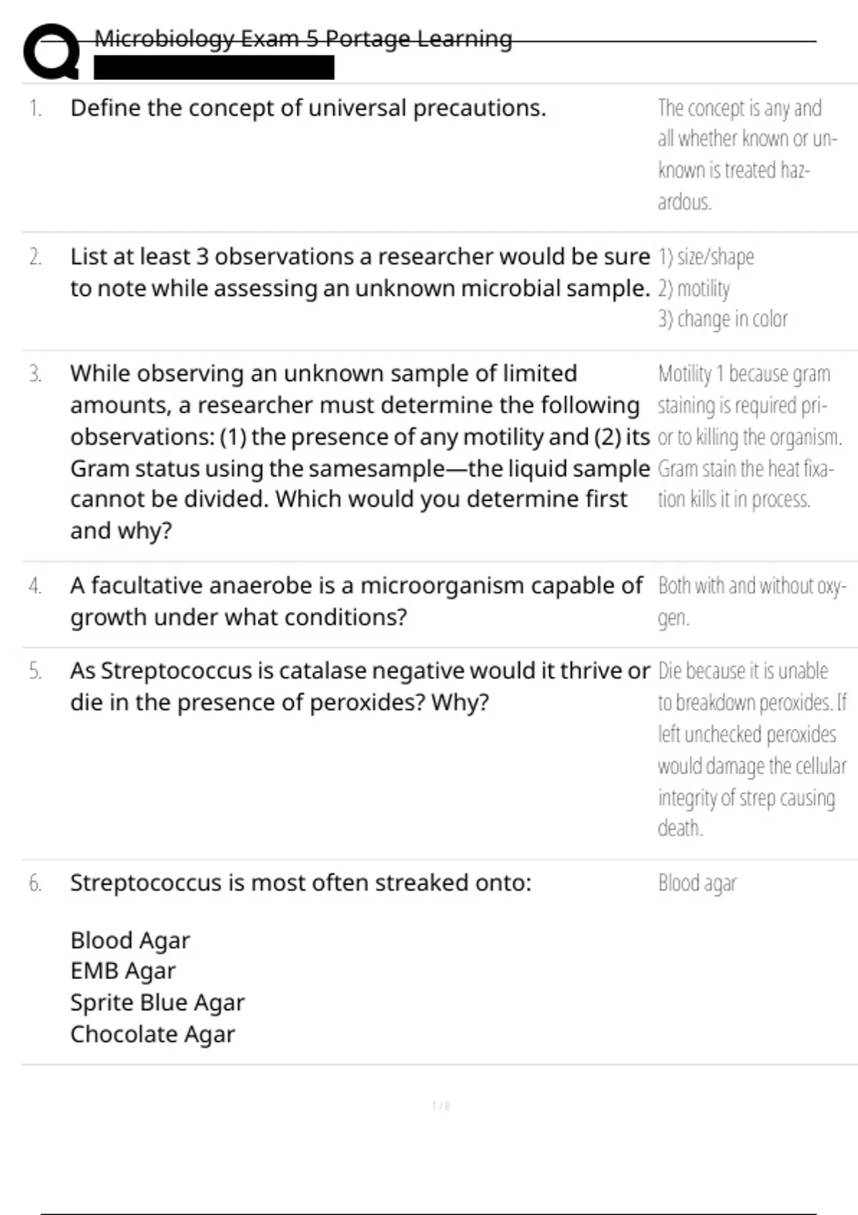858x1215 pixels.
Task: Click the answer about breaking down peroxides
Action: [x=751, y=749]
